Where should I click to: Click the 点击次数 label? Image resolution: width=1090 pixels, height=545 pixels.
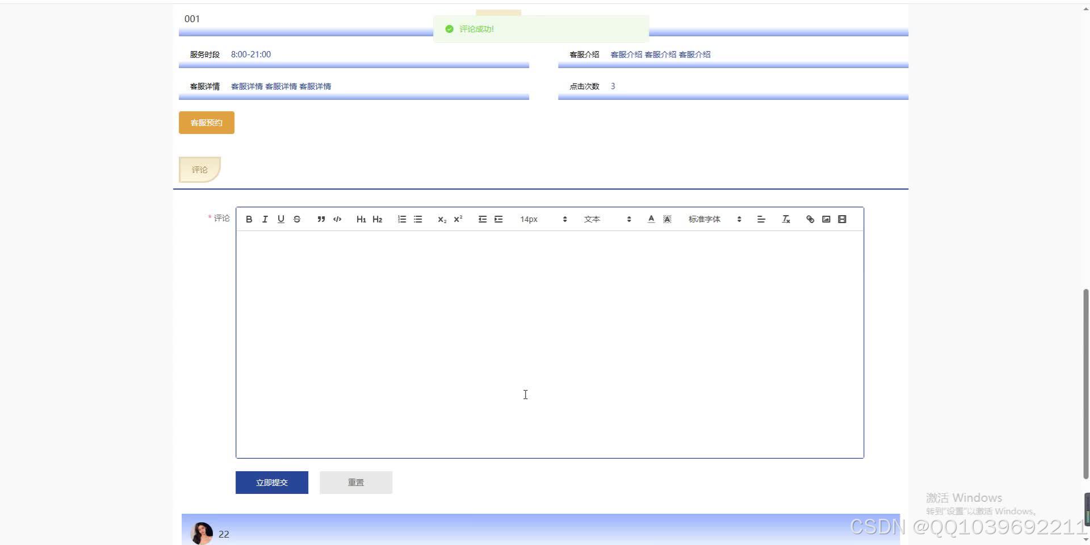[x=584, y=86]
